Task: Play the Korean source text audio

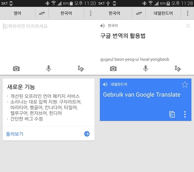Action: 102,26
